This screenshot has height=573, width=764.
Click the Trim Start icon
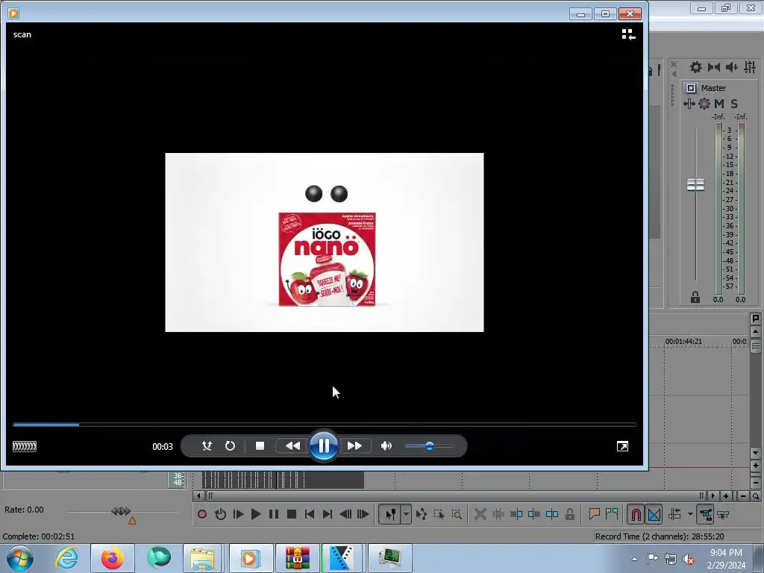(x=516, y=514)
